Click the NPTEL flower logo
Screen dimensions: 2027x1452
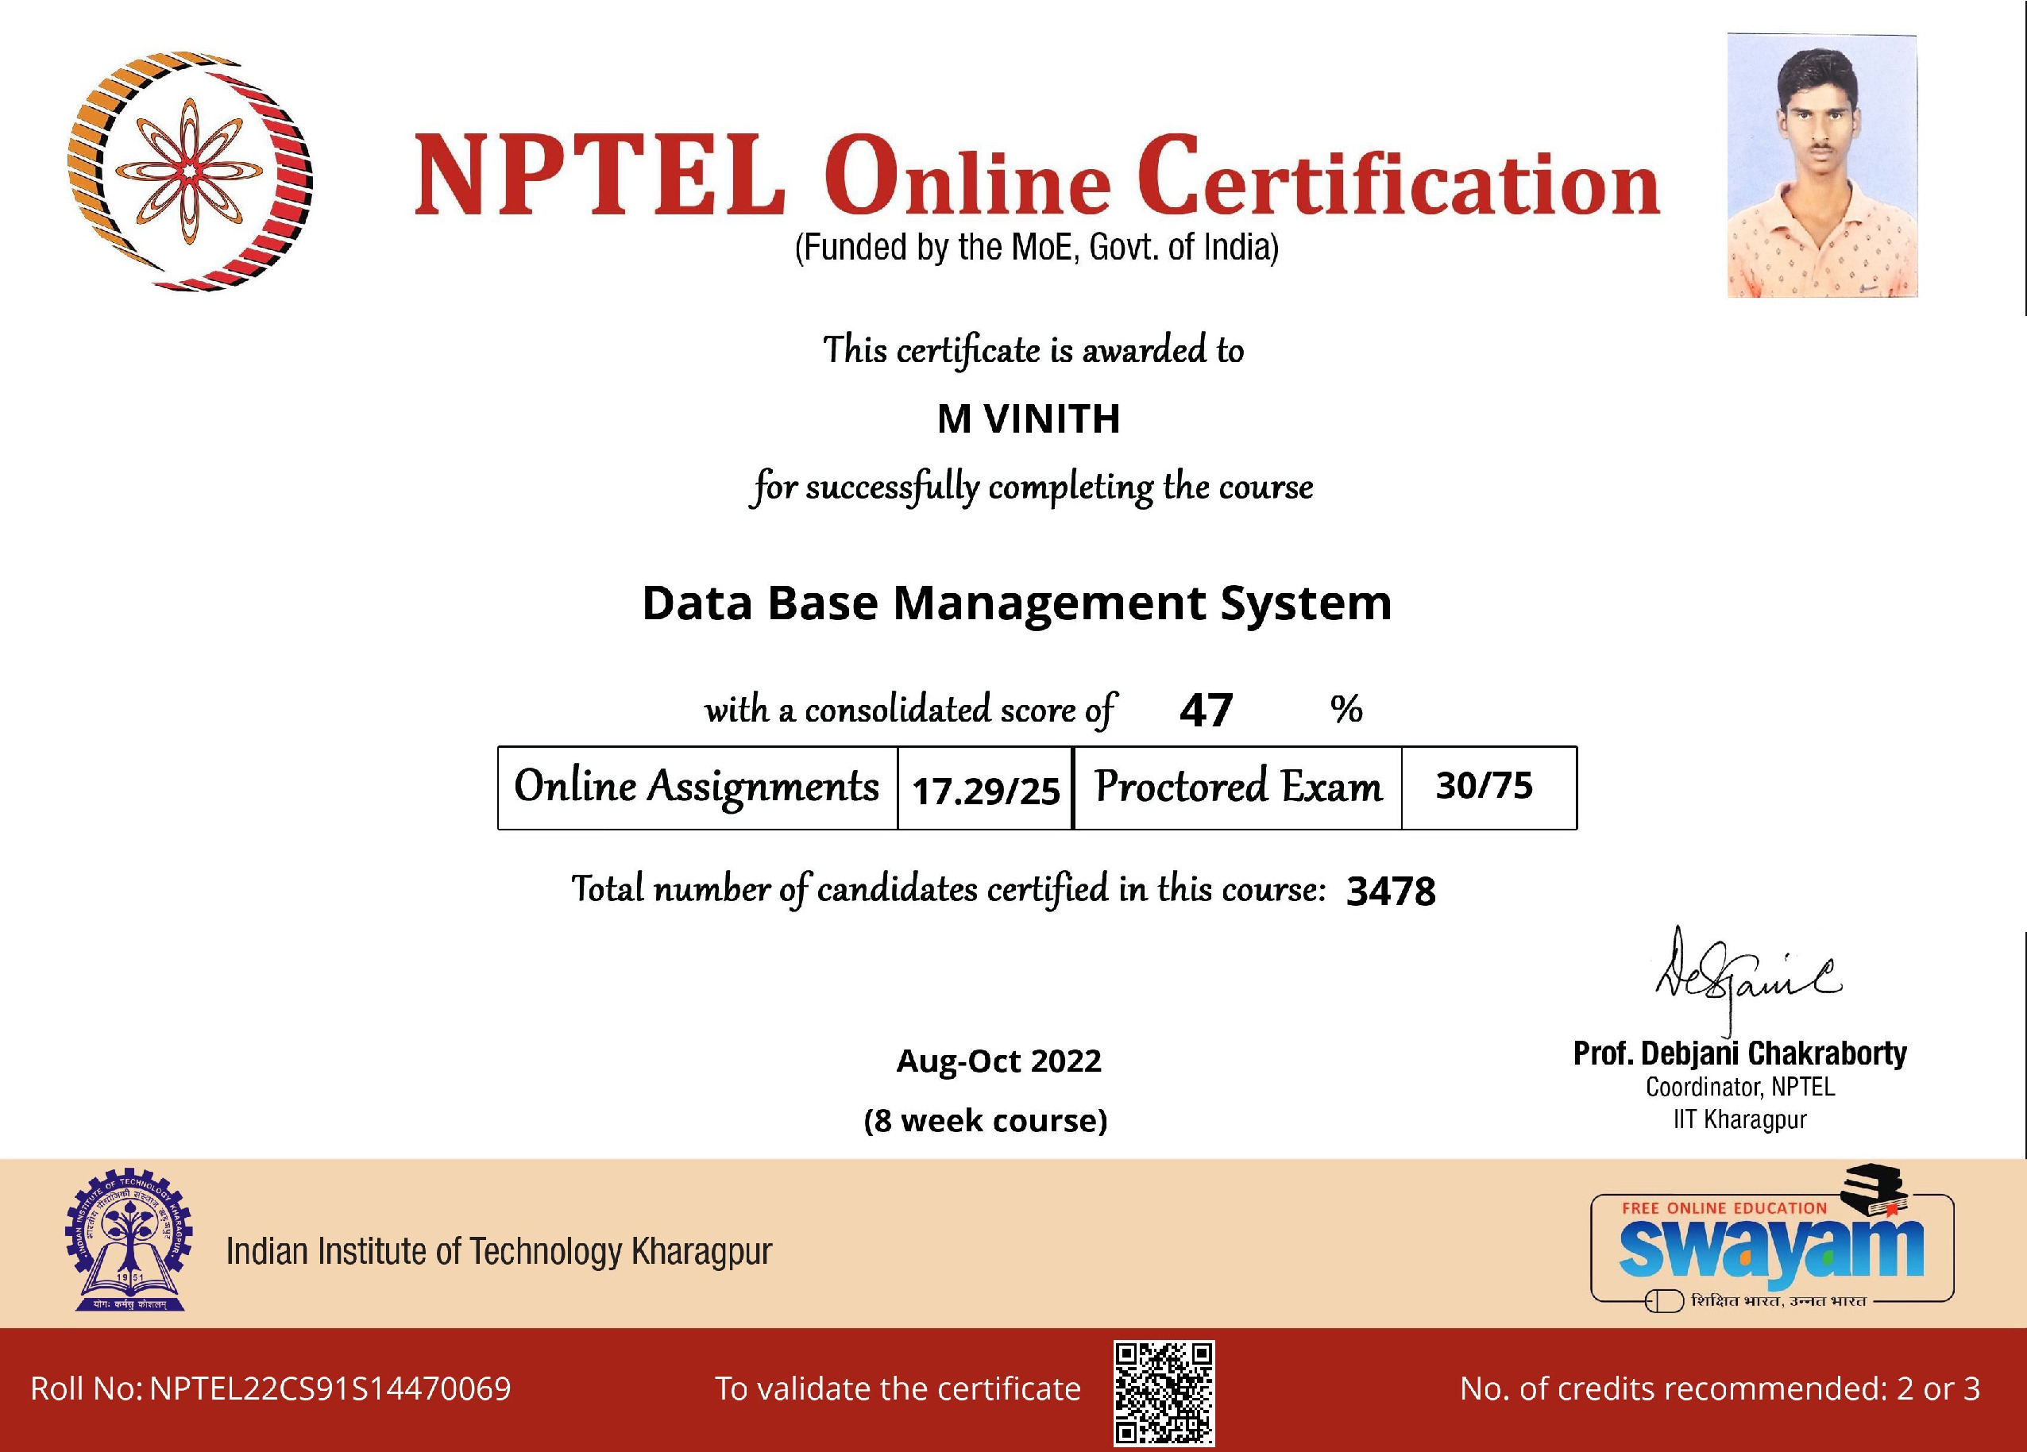pyautogui.click(x=190, y=171)
